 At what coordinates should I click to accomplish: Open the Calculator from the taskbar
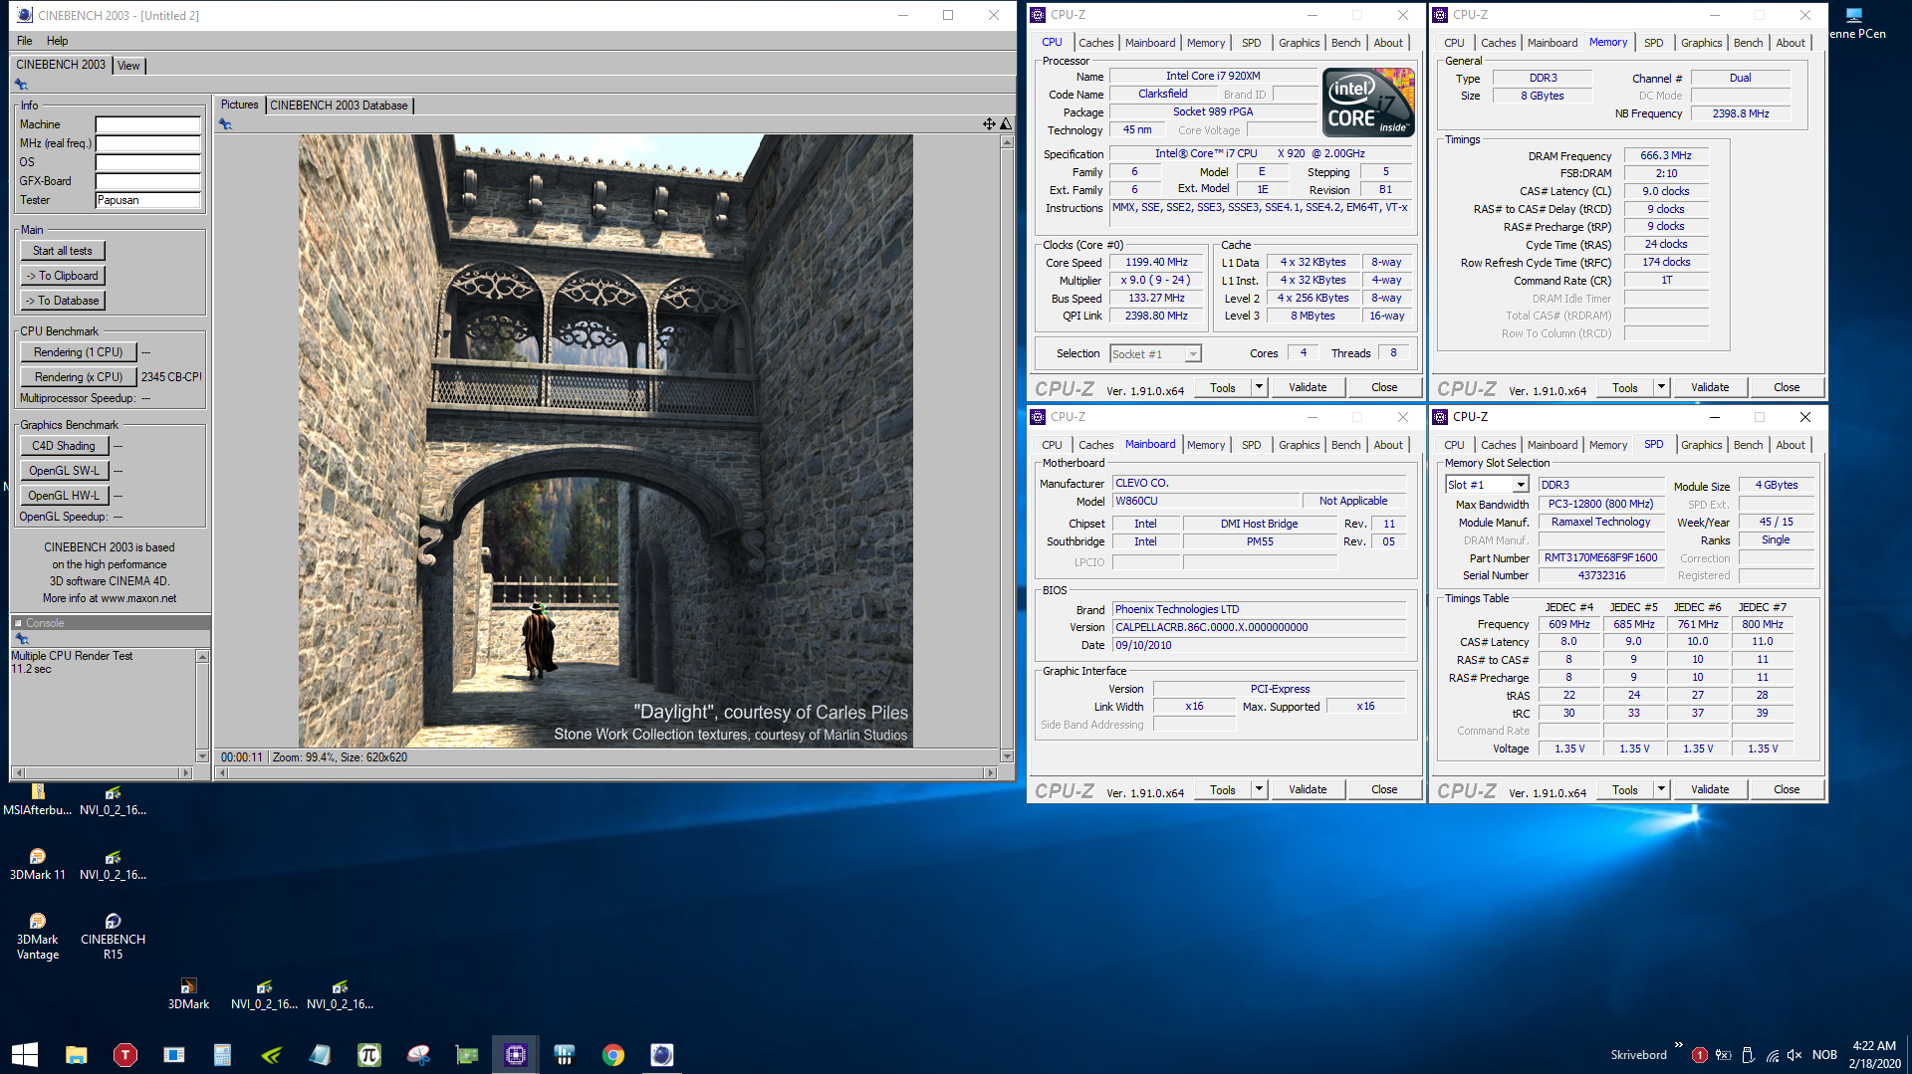coord(222,1054)
